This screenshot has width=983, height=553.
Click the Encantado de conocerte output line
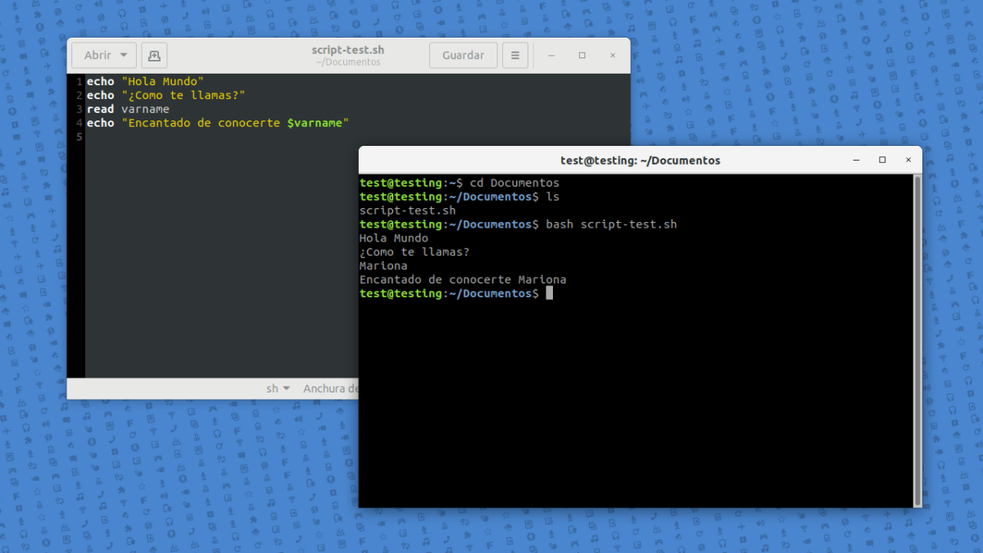click(x=463, y=279)
